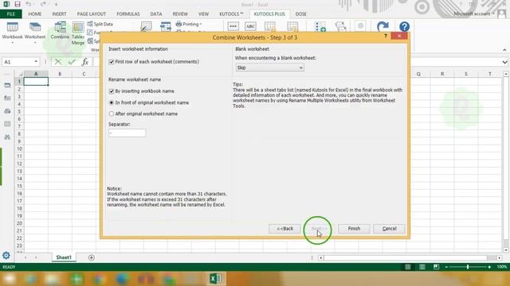
Task: Click the zoom in plus button
Action: (489, 267)
